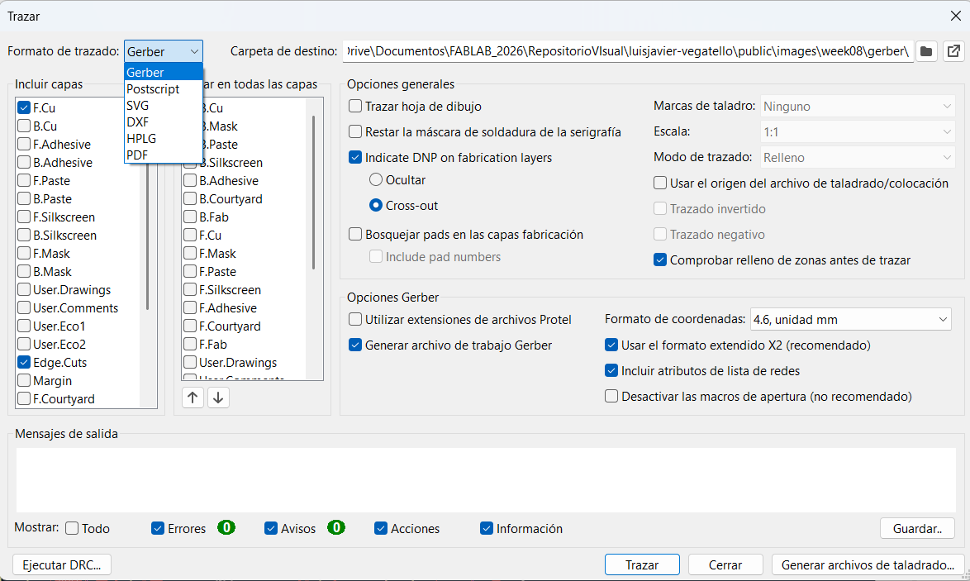Open destination folder in external file explorer
Screen dimensions: 970x581
click(953, 51)
